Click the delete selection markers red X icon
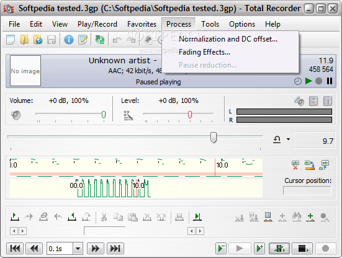 pyautogui.click(x=295, y=165)
